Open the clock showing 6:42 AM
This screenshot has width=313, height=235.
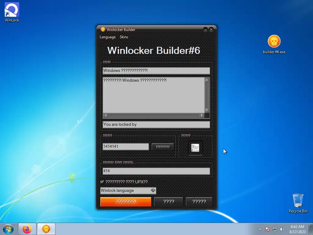click(x=297, y=229)
